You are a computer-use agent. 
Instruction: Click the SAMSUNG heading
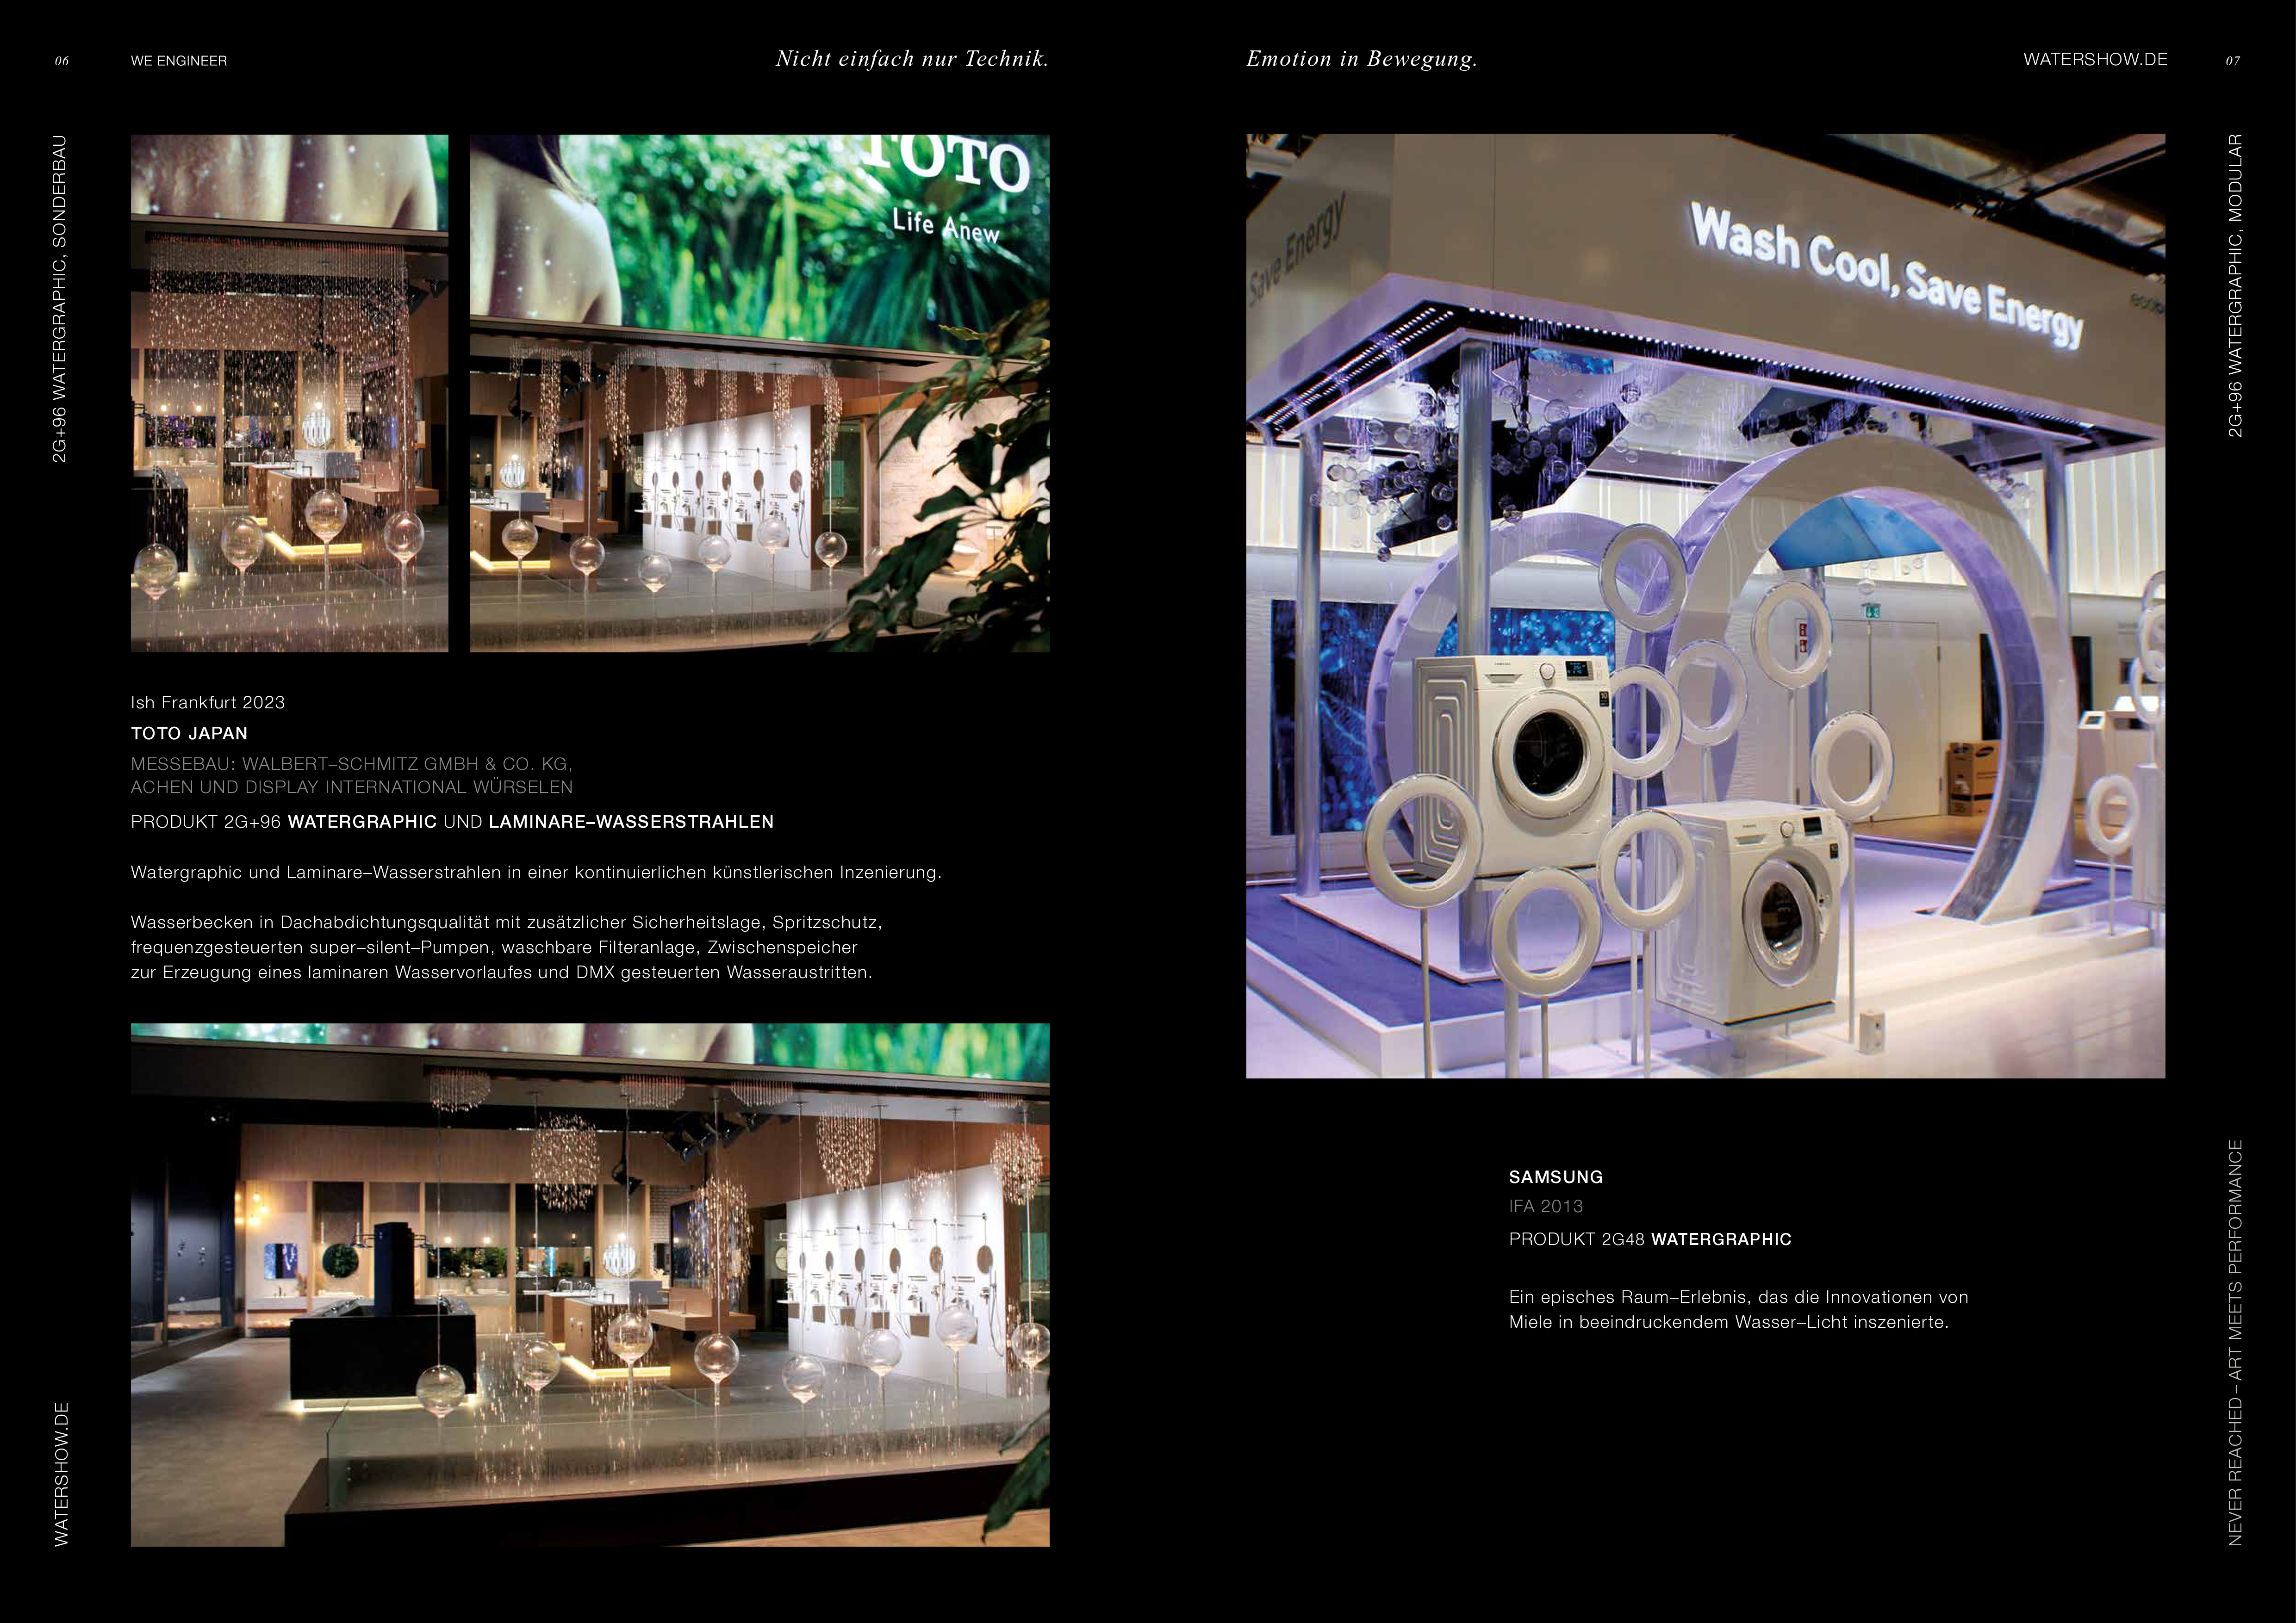point(1555,1177)
